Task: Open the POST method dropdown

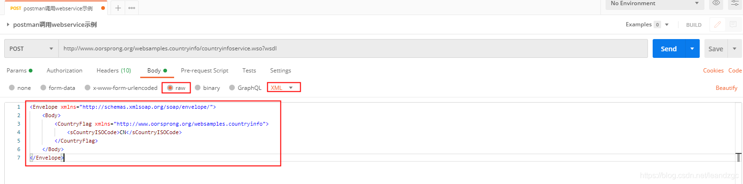Action: click(x=32, y=48)
